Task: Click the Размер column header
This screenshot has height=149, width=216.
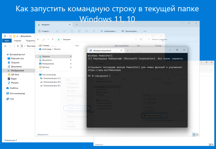Action: 158,46
